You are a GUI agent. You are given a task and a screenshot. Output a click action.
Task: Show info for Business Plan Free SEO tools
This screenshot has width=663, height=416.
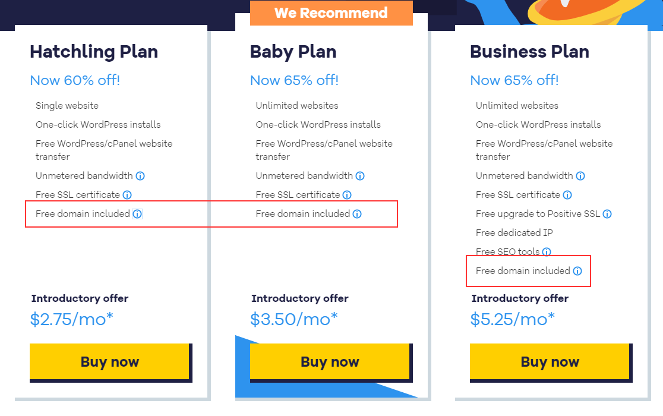point(547,252)
